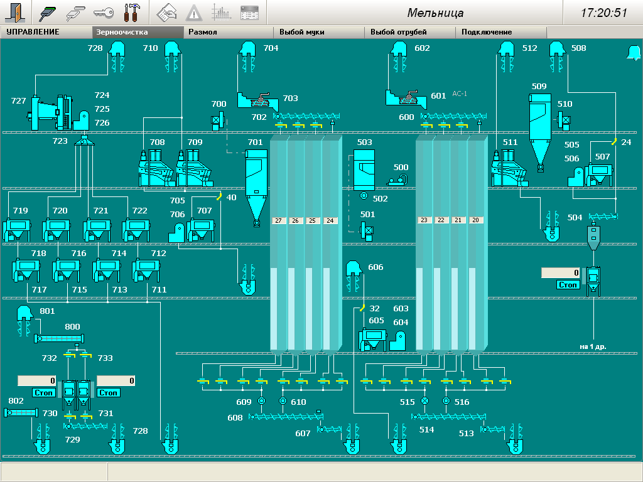The width and height of the screenshot is (643, 482).
Task: Toggle slide gate 733
Action: [x=85, y=355]
